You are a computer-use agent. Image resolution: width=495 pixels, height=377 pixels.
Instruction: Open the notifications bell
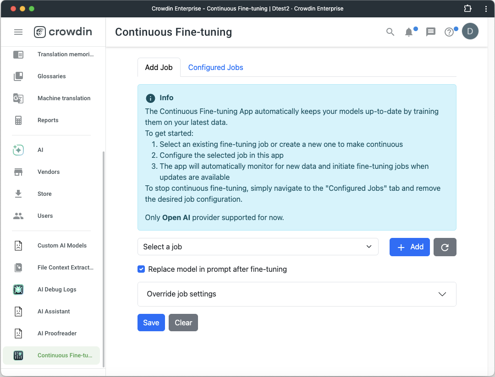click(x=409, y=32)
